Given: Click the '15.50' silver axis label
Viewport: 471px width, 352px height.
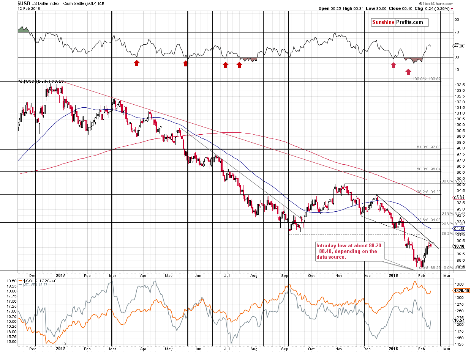Looking at the screenshot, I should (11, 342).
